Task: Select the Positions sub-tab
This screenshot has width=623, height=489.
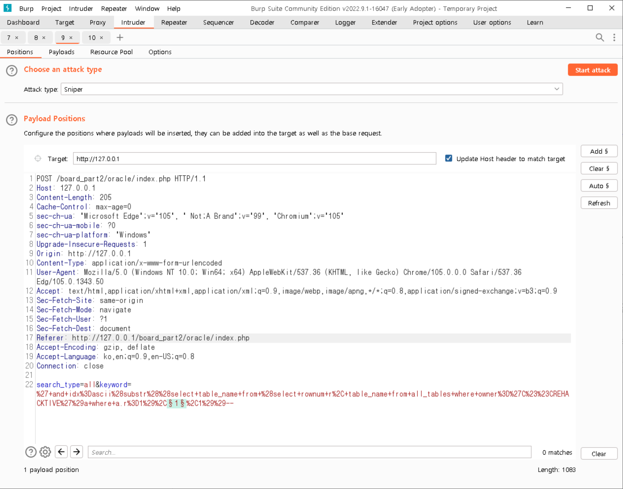Action: click(20, 52)
